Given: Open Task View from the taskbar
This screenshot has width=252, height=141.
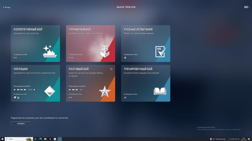Looking at the screenshot, I should (x=36, y=139).
